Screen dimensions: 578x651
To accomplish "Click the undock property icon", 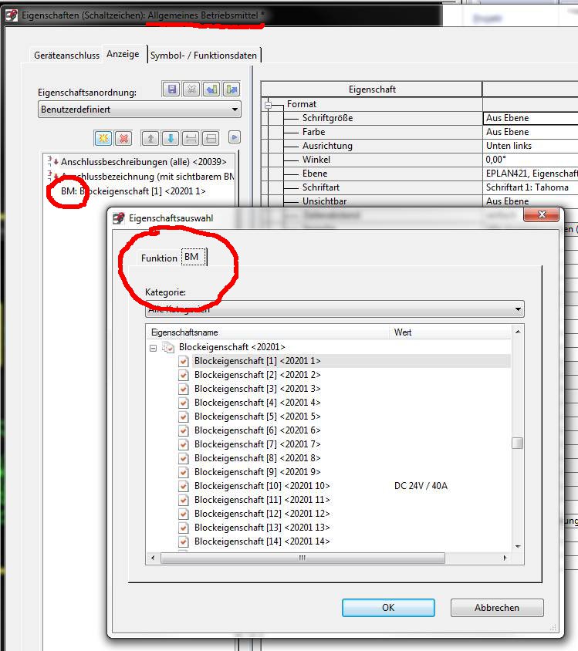I will pos(211,138).
